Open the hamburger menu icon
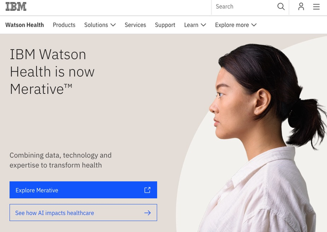The width and height of the screenshot is (327, 232). tap(316, 7)
